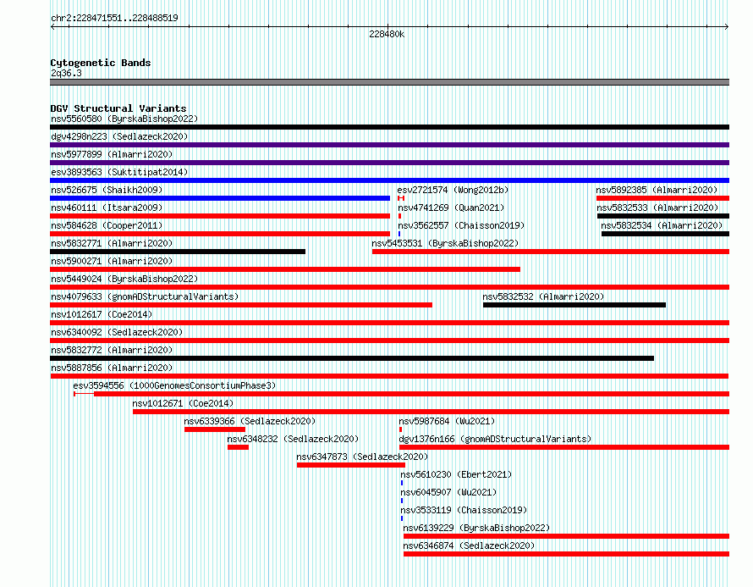Click nsv6340092 (Sedlazeck2020) variant
This screenshot has height=587, width=753.
117,332
